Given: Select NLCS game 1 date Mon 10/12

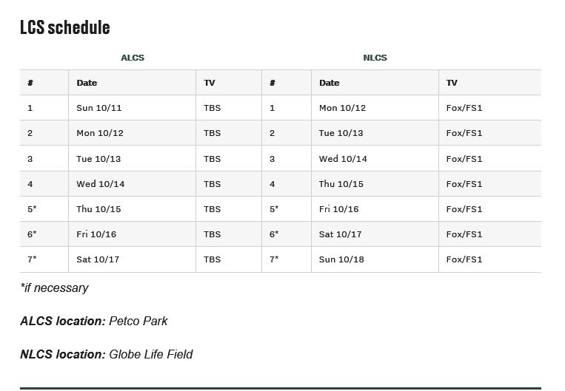Looking at the screenshot, I should click(342, 108).
